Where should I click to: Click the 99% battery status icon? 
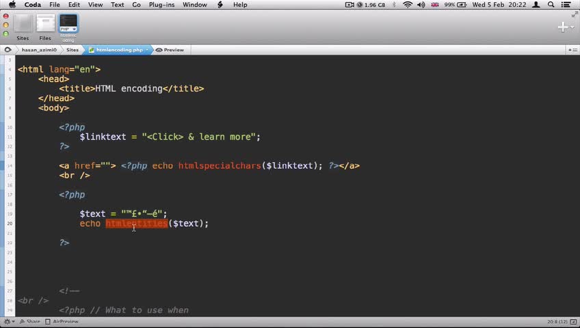click(x=456, y=5)
